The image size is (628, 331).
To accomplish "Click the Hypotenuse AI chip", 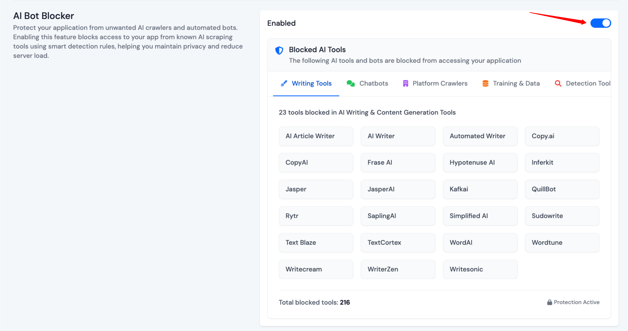I will [480, 163].
